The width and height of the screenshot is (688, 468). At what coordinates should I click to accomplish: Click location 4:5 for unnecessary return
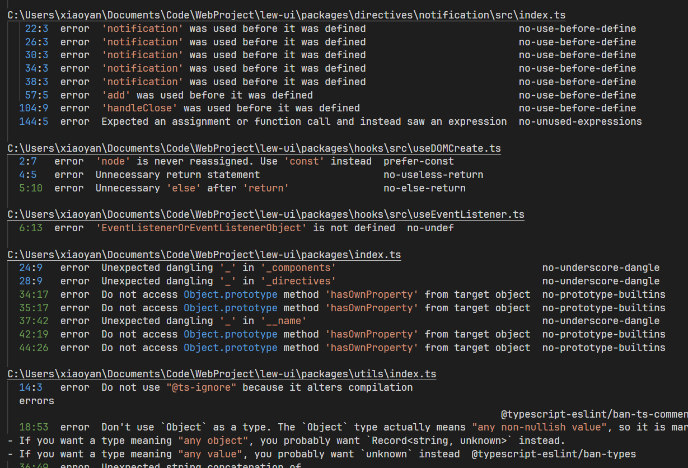tap(27, 175)
